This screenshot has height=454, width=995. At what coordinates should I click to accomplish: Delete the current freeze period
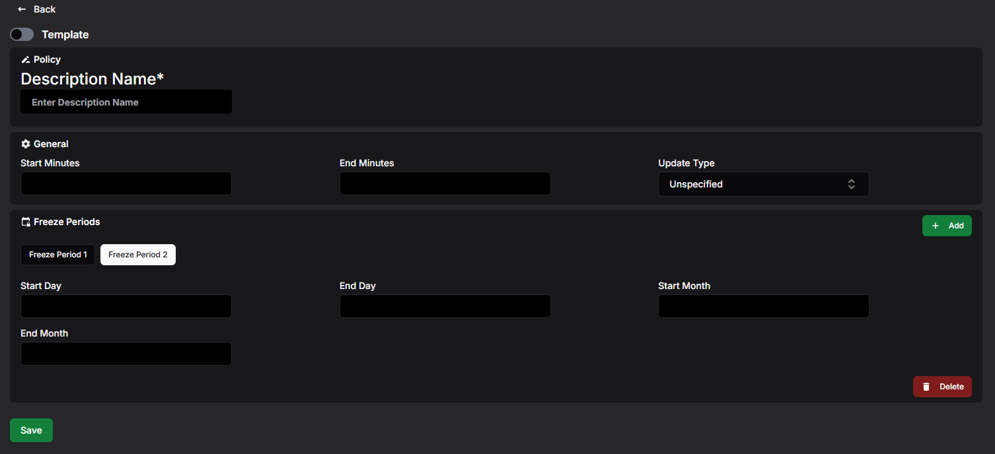tap(942, 387)
